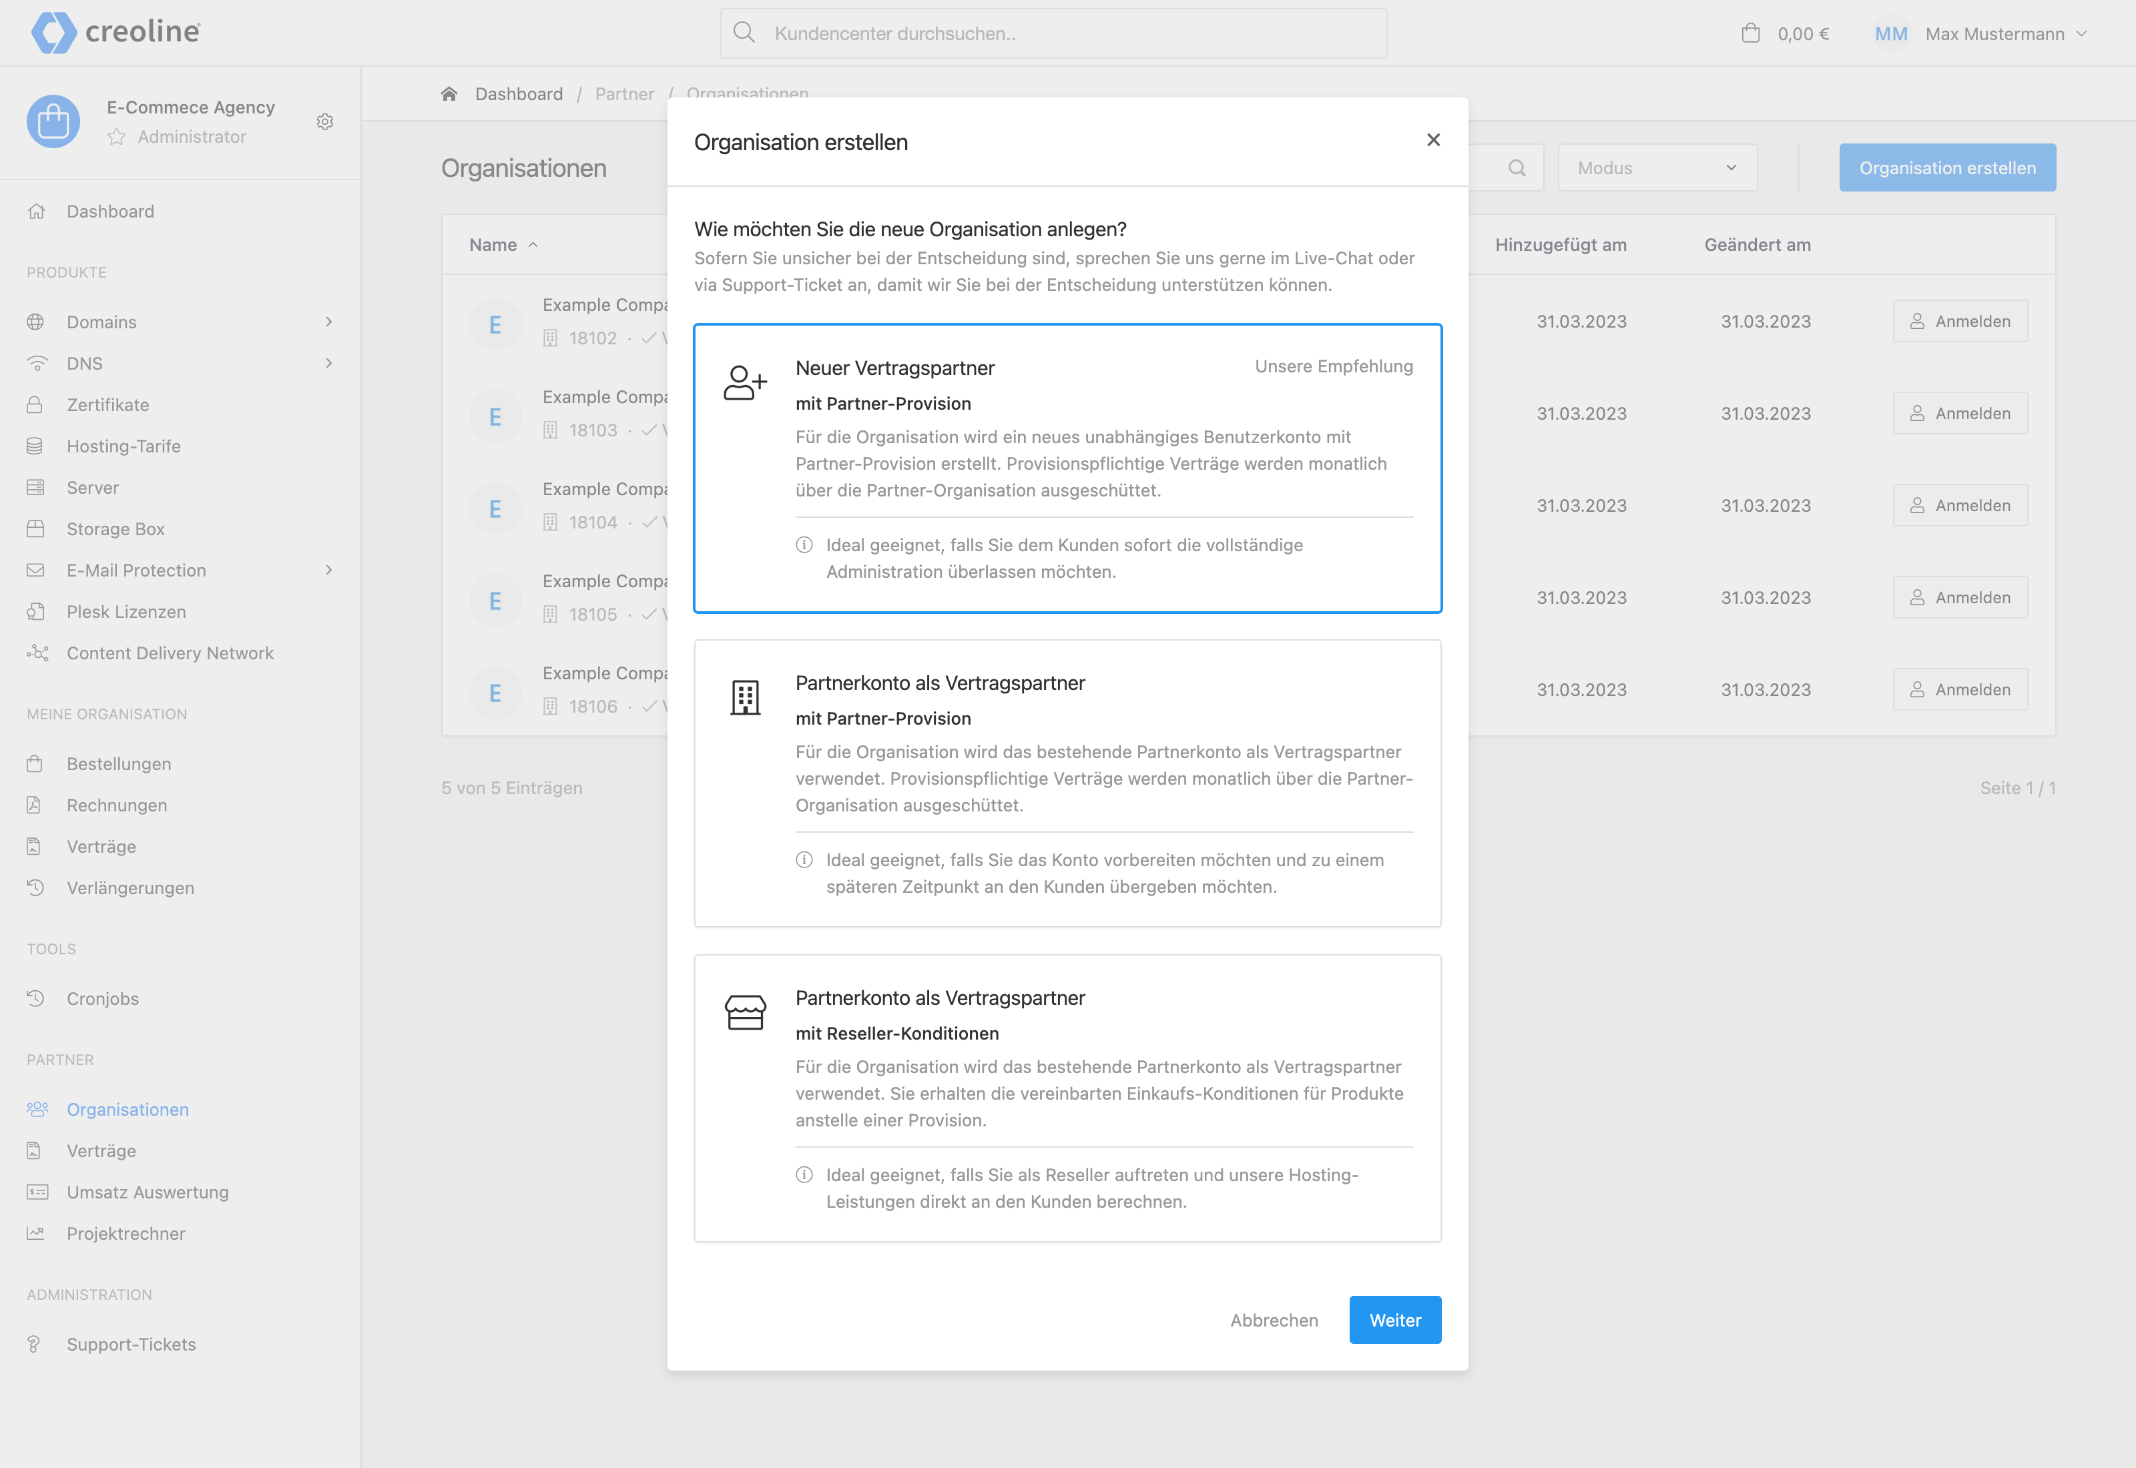
Task: Open Hosting-Tarife in the sidebar
Action: [x=123, y=446]
